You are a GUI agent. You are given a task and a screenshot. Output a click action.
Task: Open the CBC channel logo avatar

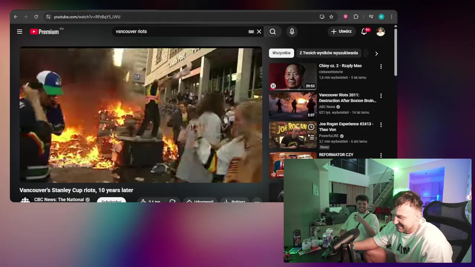(25, 200)
